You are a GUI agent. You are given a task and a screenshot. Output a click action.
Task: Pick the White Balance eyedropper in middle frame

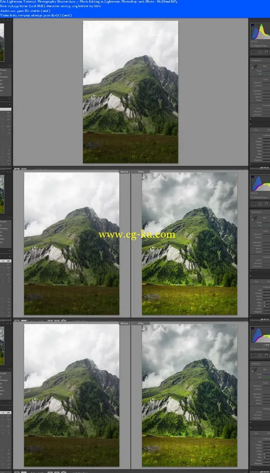[x=254, y=218]
